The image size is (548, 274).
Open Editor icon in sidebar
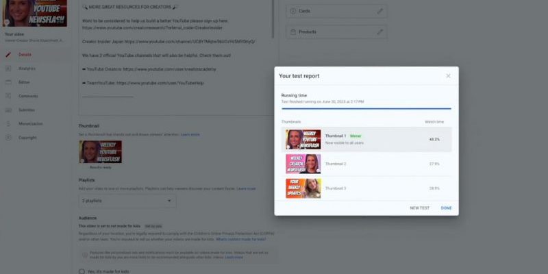[x=8, y=82]
